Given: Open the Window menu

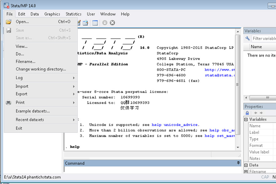Looking at the screenshot, I should [108, 14].
